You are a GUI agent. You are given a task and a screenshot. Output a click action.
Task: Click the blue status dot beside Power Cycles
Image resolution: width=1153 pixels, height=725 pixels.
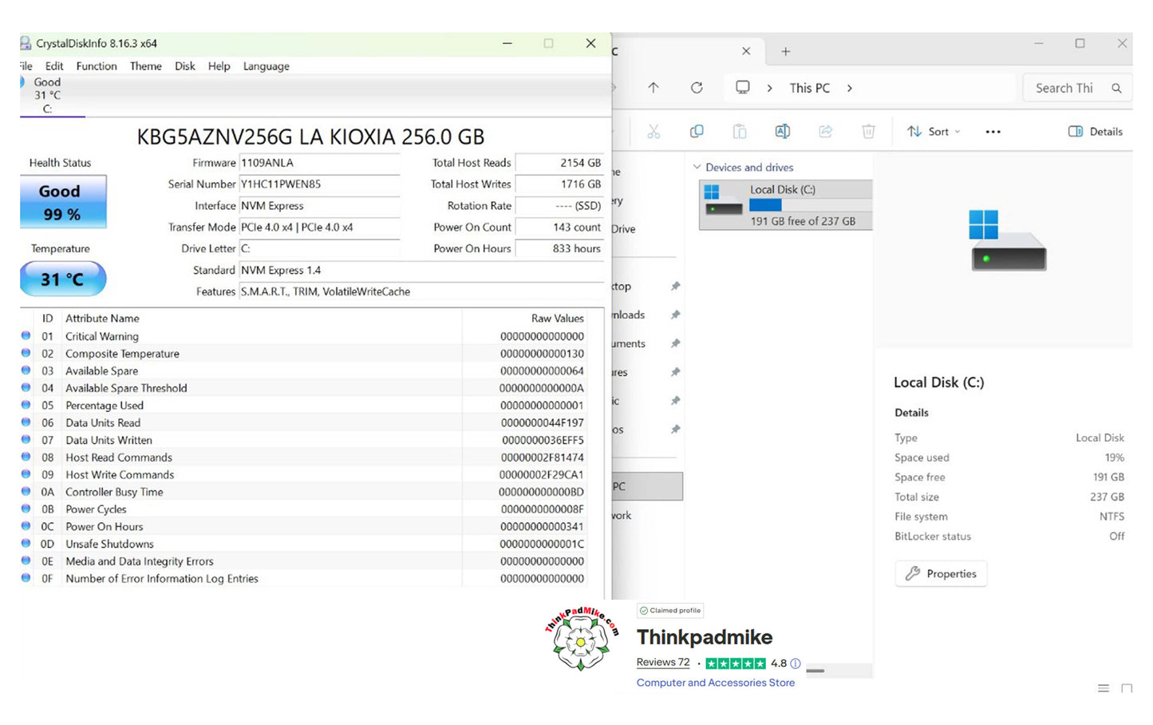coord(26,509)
